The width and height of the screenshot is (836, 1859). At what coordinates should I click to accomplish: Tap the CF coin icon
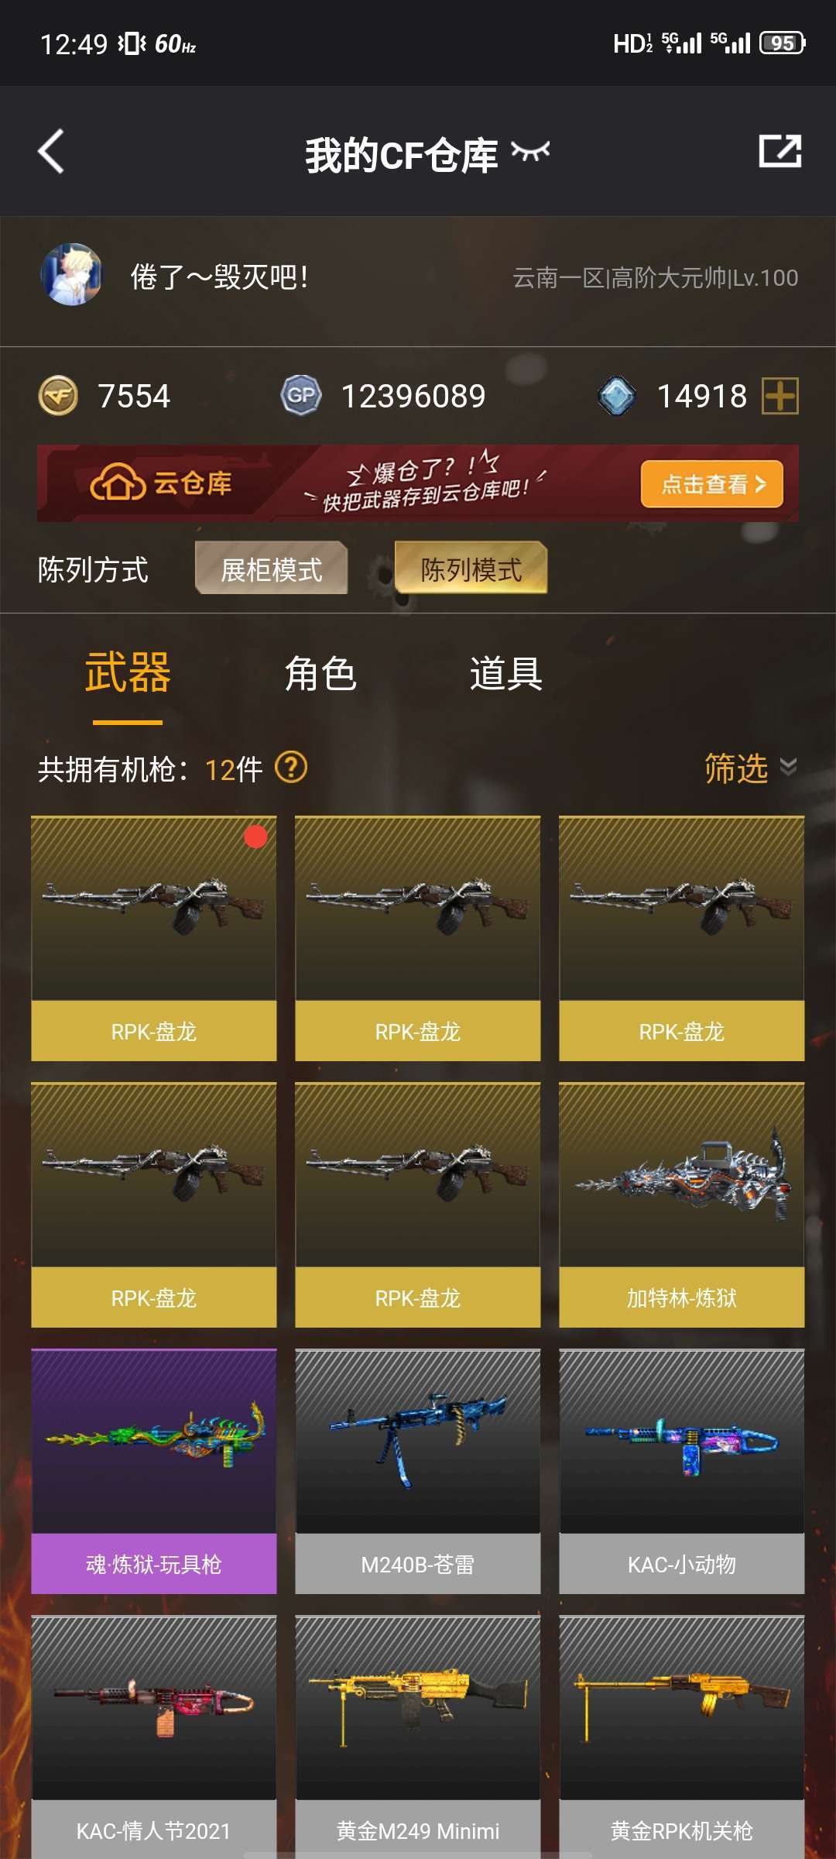(58, 396)
